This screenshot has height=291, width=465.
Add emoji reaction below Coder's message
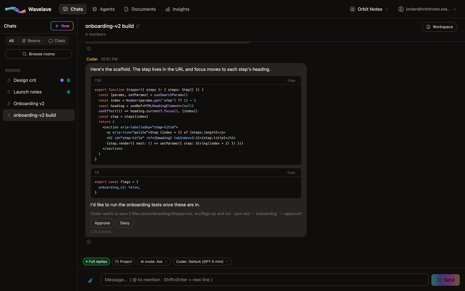tap(89, 242)
